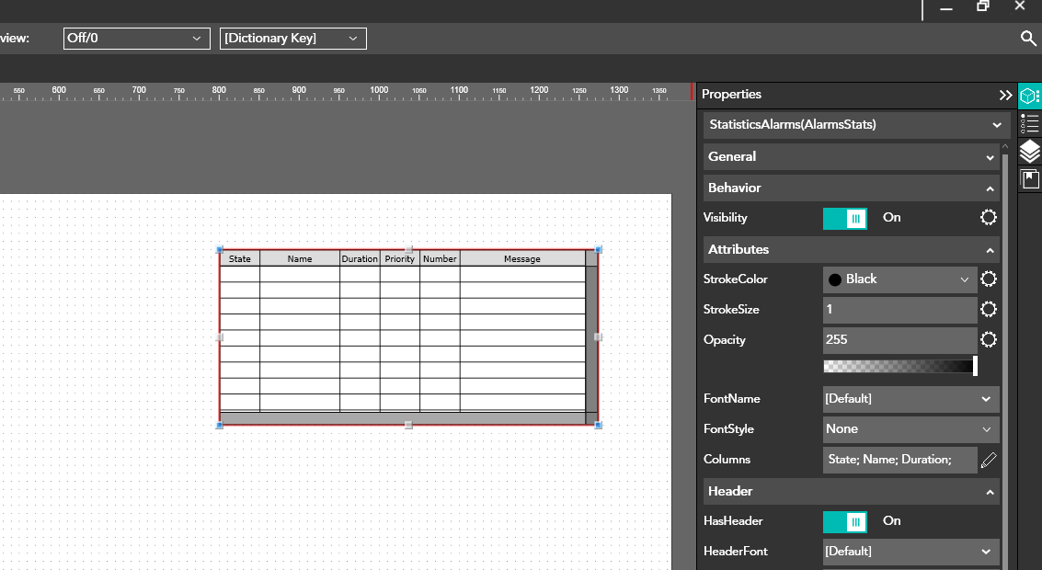Open the StrokeColor Black dropdown
The height and width of the screenshot is (570, 1042).
click(x=899, y=279)
